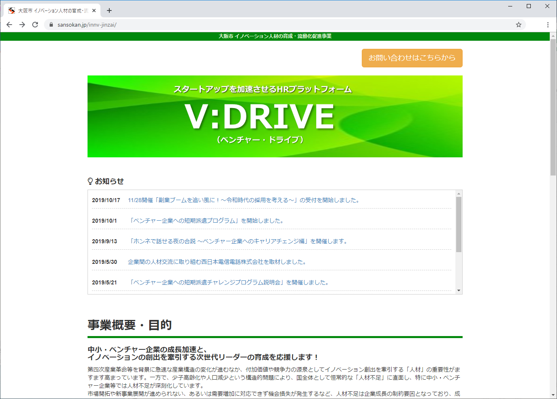Maximize the Chrome window
Screen dimensions: 557x399
[529, 6]
